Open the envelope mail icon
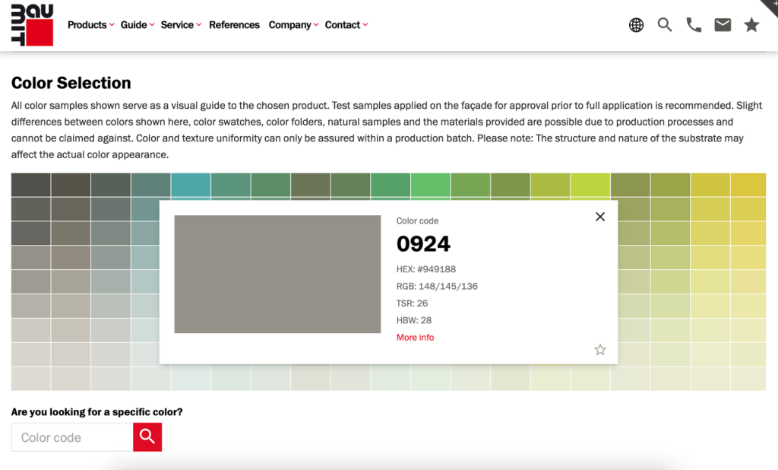 click(723, 25)
